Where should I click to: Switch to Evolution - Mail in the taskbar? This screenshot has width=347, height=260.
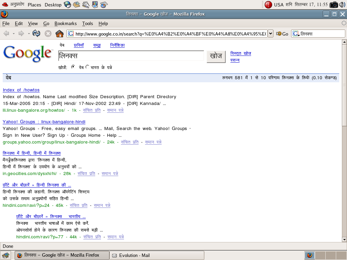pyautogui.click(x=157, y=255)
